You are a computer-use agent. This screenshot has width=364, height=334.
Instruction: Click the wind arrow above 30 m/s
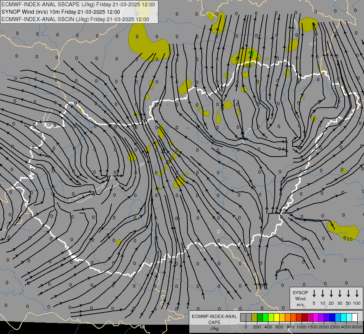(339, 294)
